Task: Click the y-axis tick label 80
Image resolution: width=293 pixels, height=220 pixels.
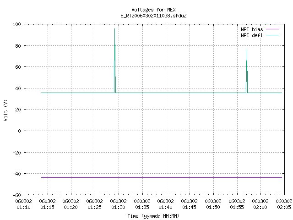Action: click(x=18, y=46)
